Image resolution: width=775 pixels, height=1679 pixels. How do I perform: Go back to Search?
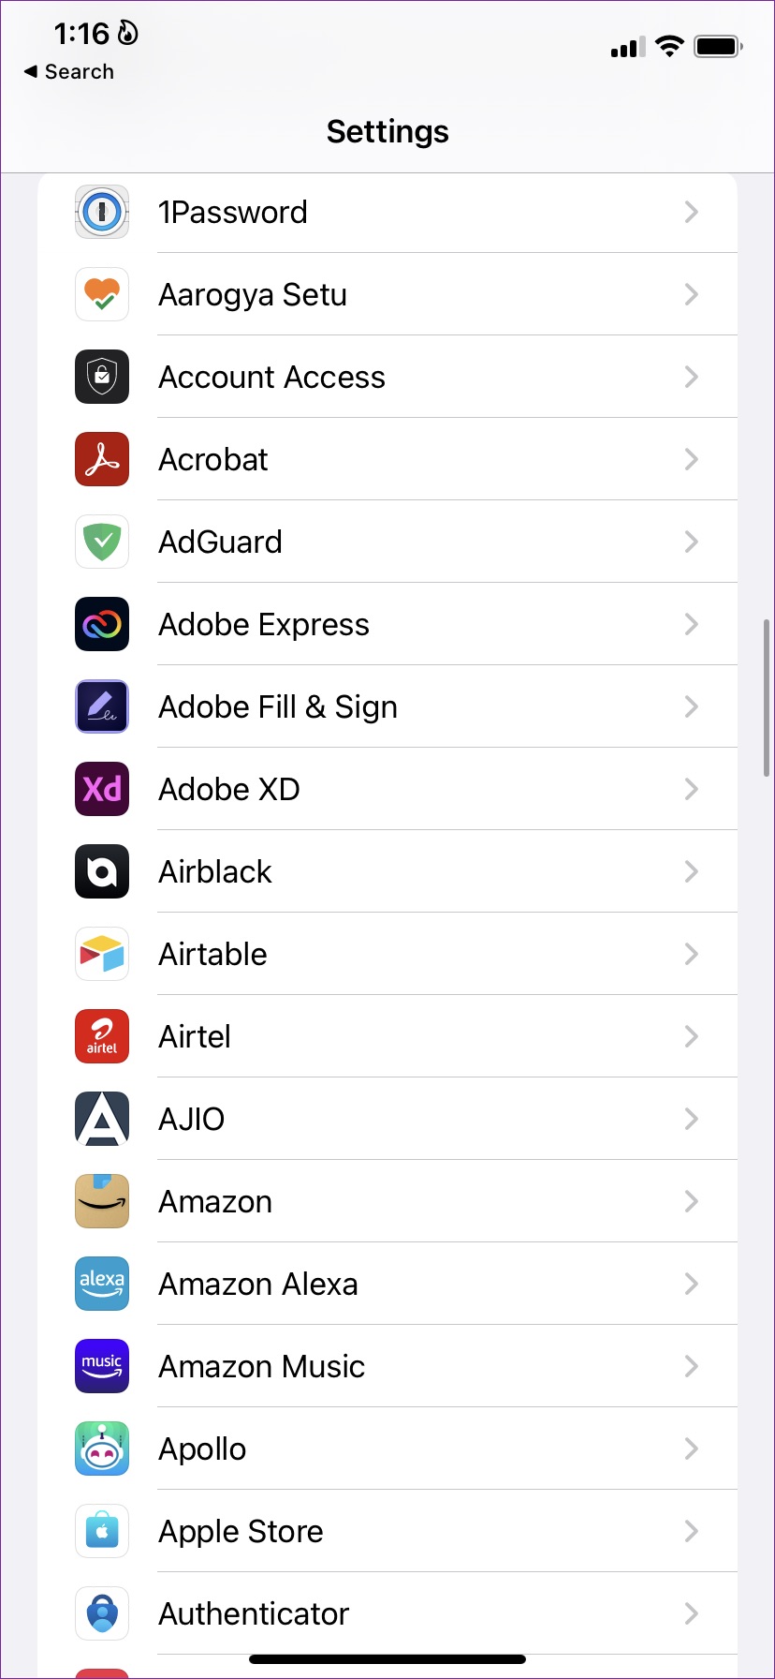pyautogui.click(x=69, y=72)
